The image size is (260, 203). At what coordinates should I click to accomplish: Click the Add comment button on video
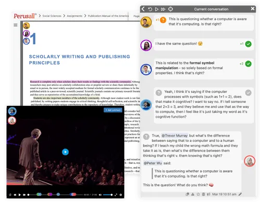click(x=113, y=110)
